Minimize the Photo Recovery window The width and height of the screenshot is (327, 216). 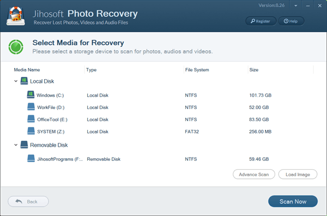pos(308,6)
